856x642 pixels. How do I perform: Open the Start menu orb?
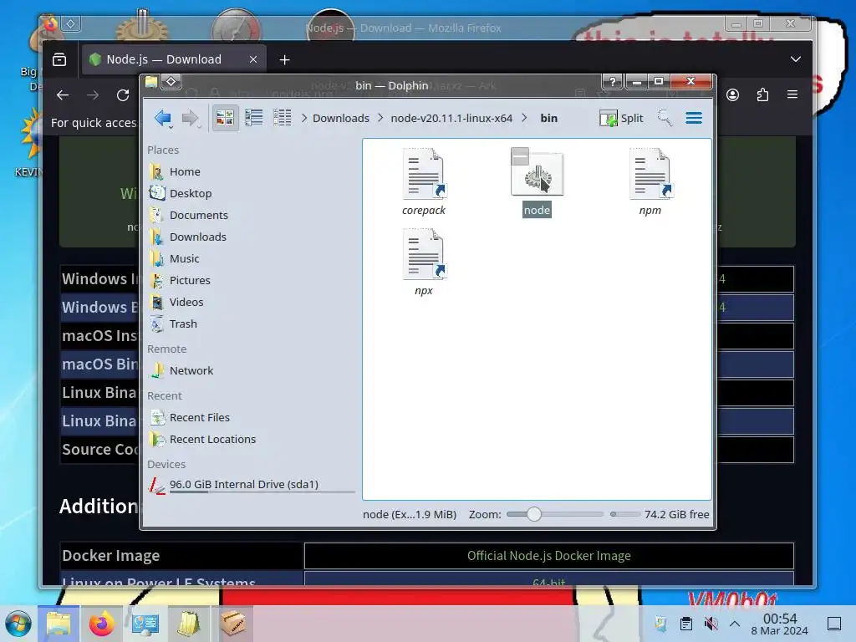tap(18, 624)
